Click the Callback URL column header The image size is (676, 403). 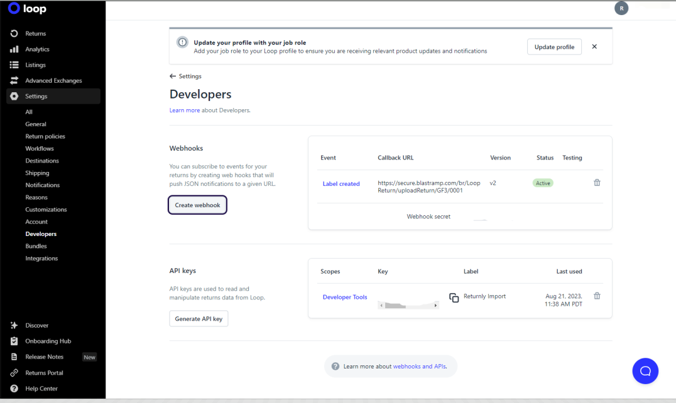(x=395, y=158)
